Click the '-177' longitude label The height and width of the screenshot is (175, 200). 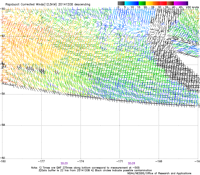[x=41, y=161]
